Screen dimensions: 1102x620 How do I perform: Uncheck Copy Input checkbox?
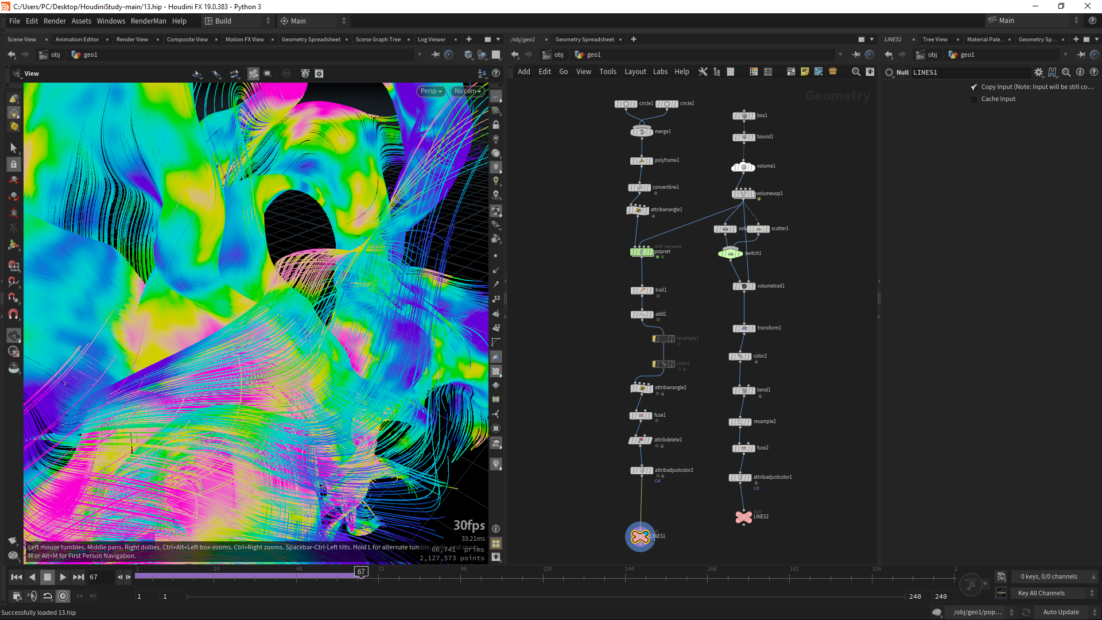974,87
